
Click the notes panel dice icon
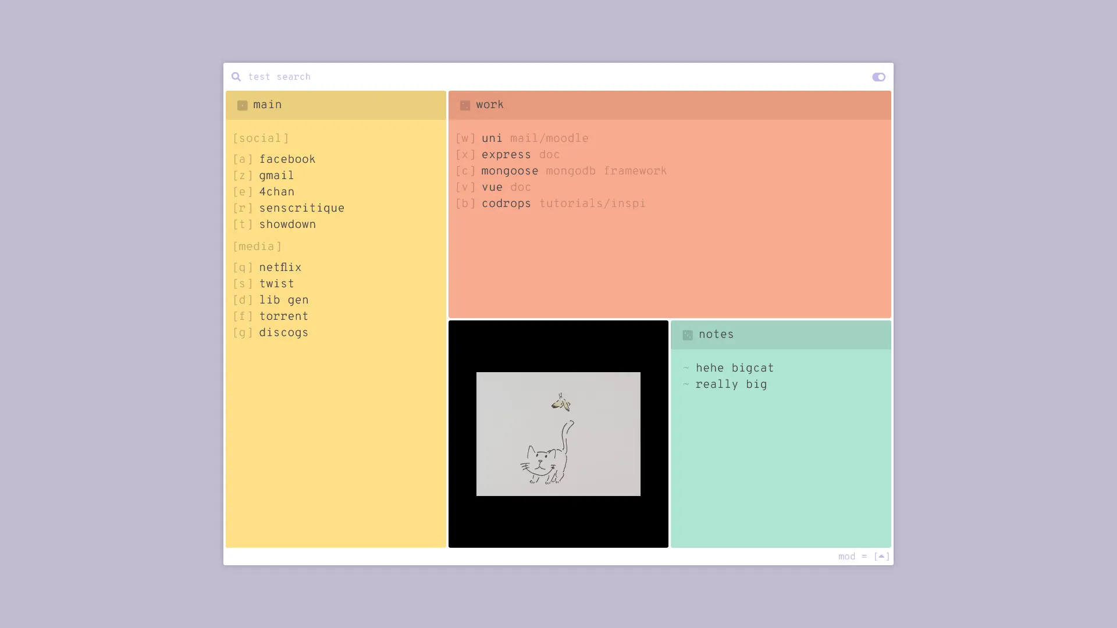(687, 335)
